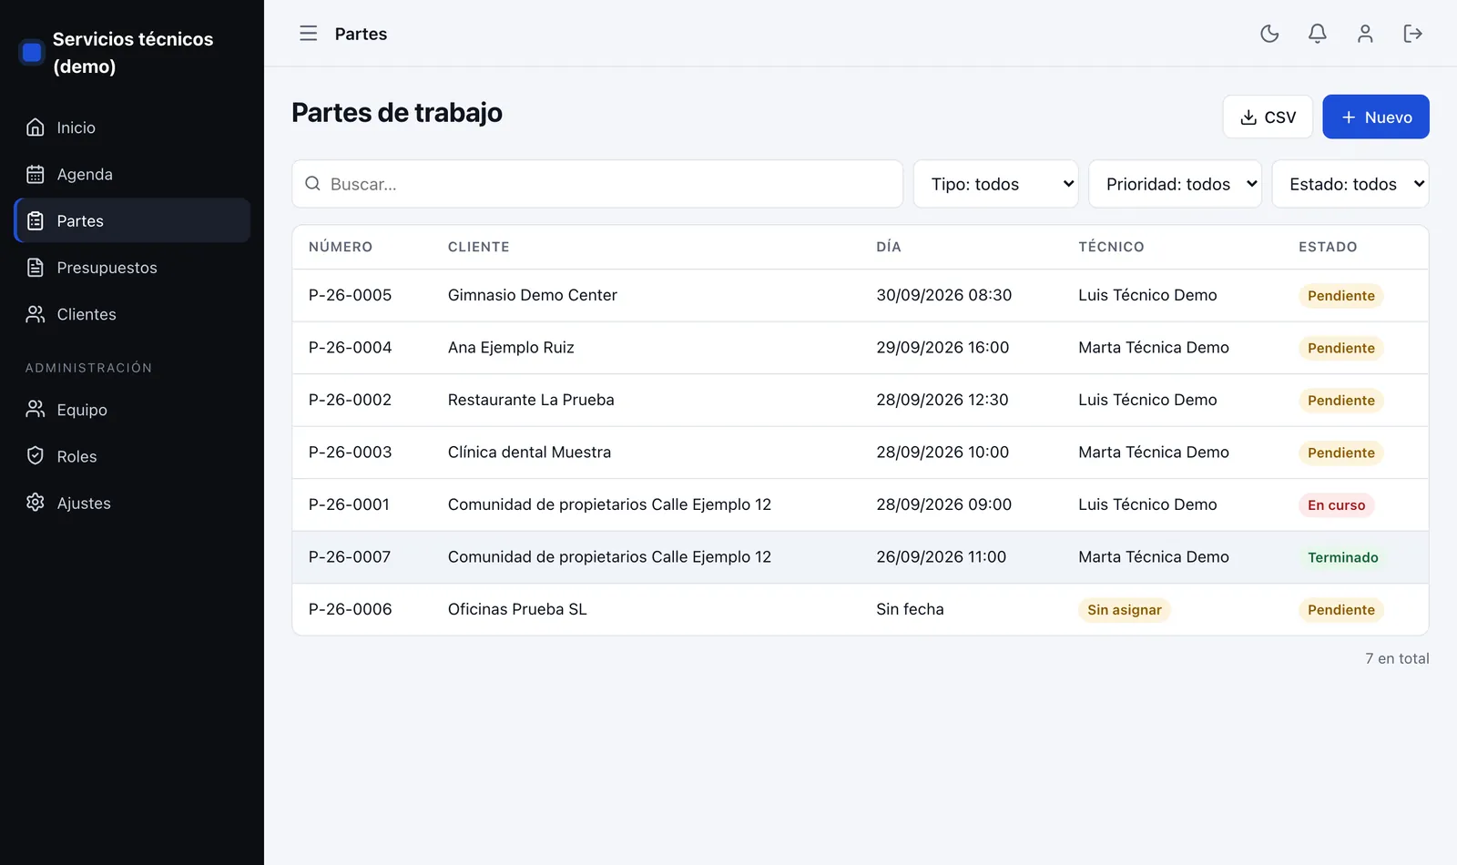Viewport: 1457px width, 865px height.
Task: Click the En curso status badge
Action: pyautogui.click(x=1336, y=505)
